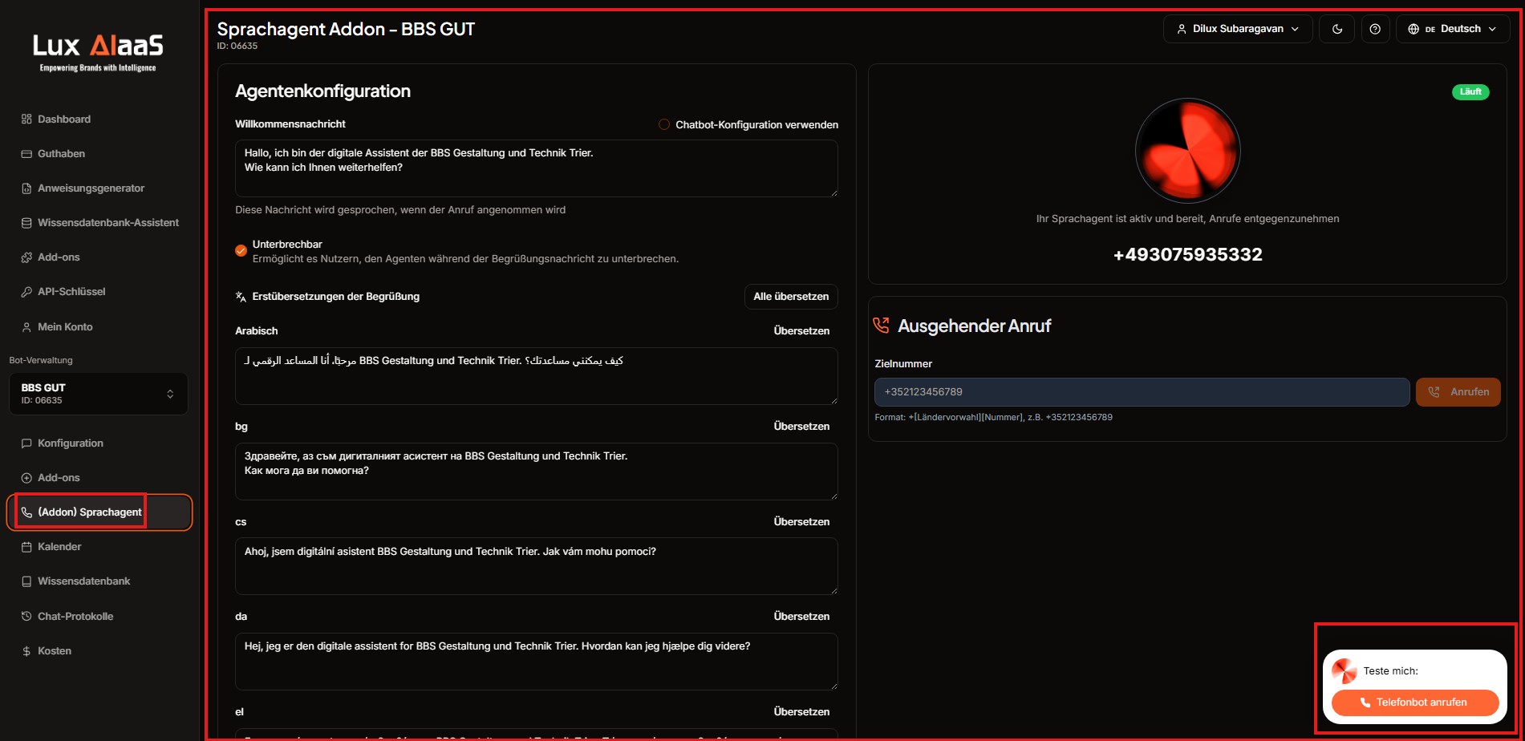Viewport: 1525px width, 741px height.
Task: Click the Anrufen call button
Action: pyautogui.click(x=1458, y=392)
